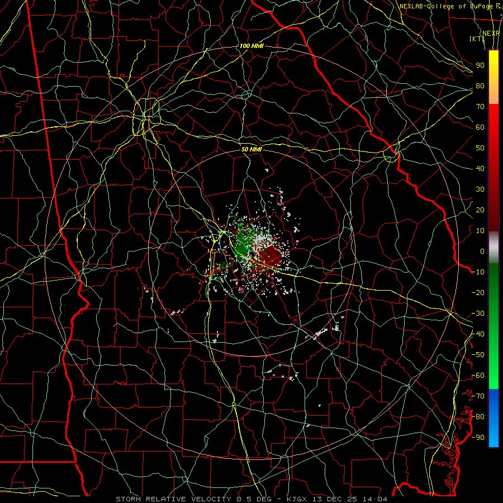Screen dimensions: 503x503
Task: Click the -80 value on velocity scale
Action: [478, 417]
